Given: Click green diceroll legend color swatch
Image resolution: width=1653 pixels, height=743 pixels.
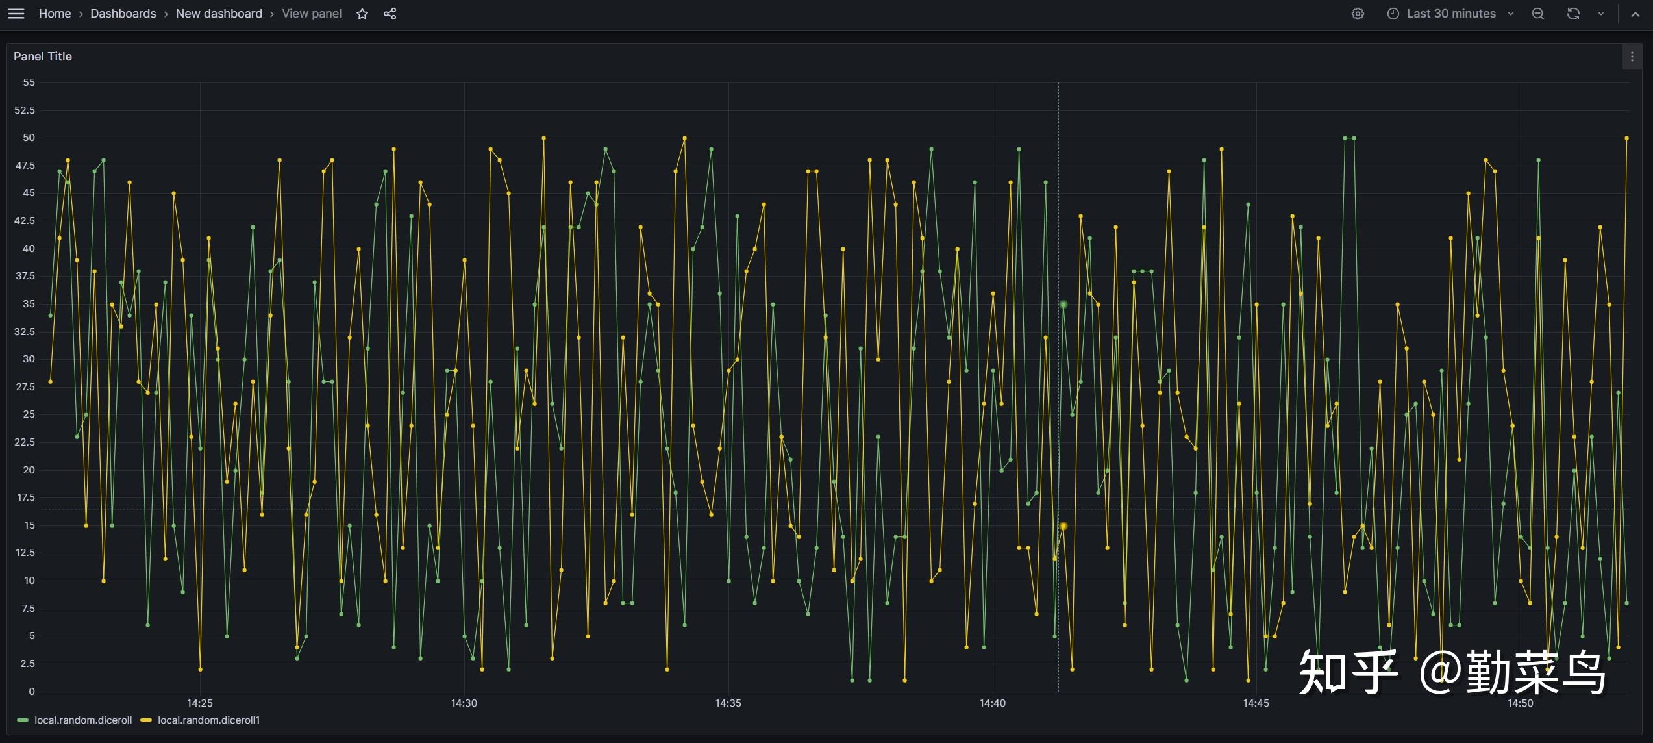Looking at the screenshot, I should [23, 720].
